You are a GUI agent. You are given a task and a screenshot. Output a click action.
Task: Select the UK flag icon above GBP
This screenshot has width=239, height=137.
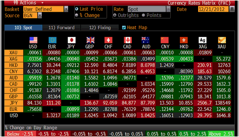click(x=90, y=40)
